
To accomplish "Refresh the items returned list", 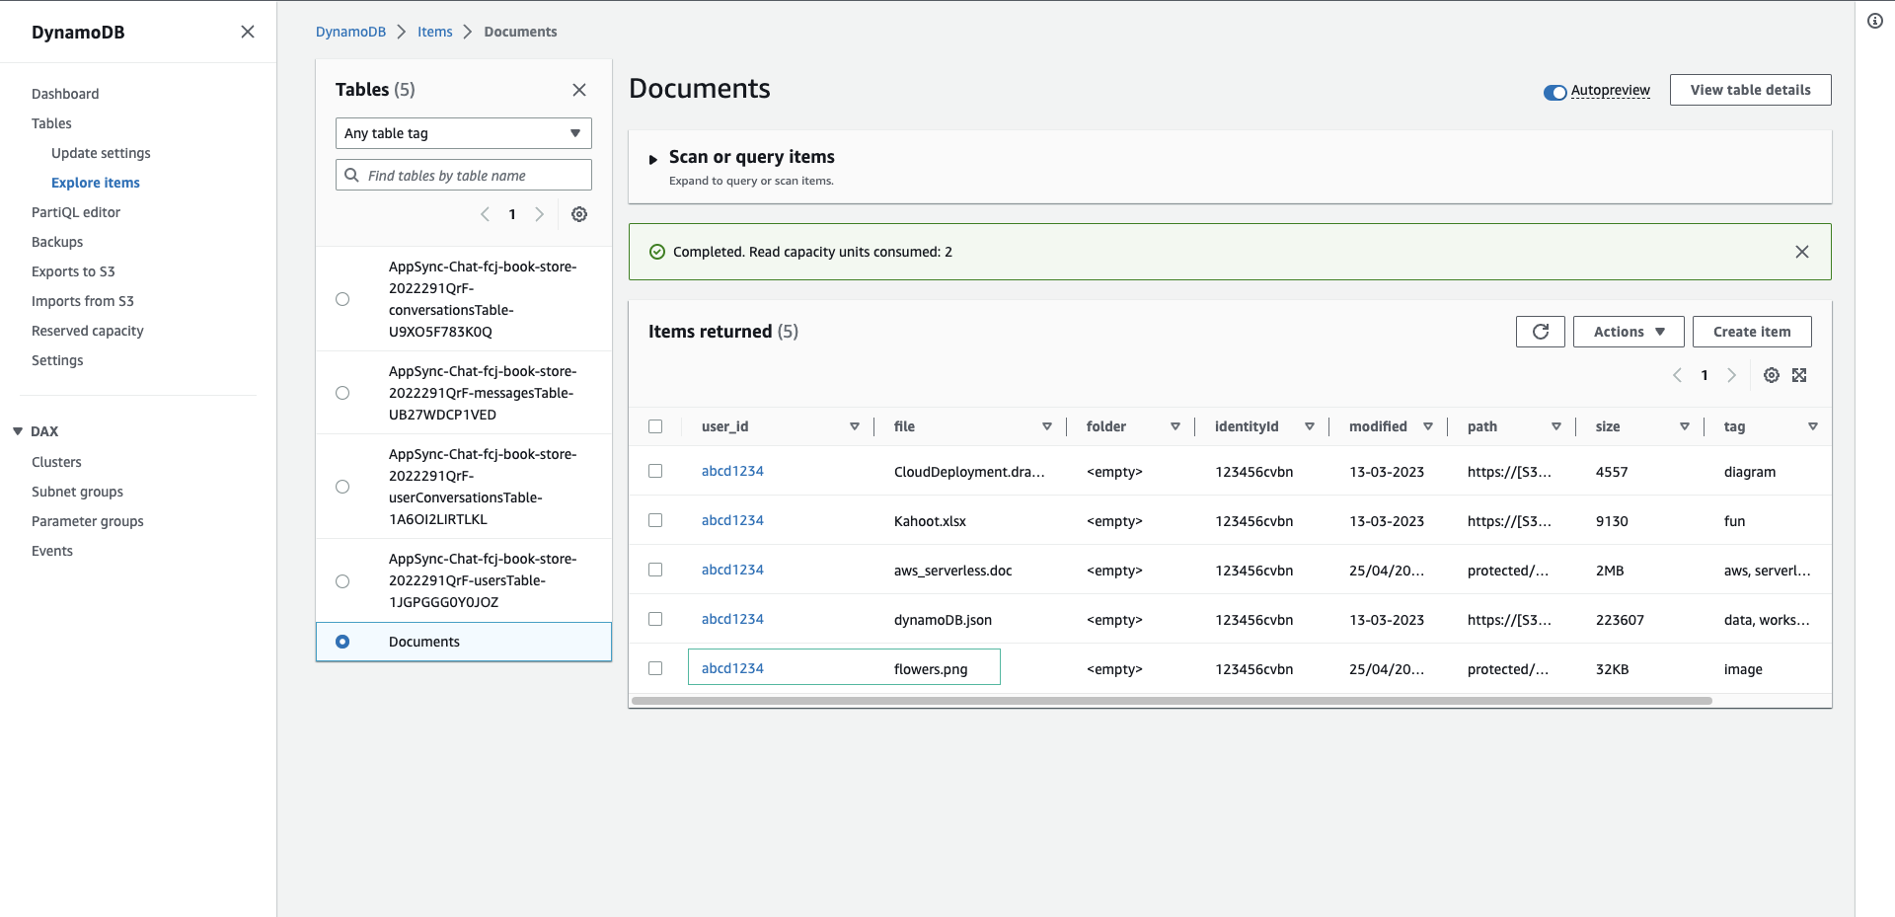I will (1541, 332).
